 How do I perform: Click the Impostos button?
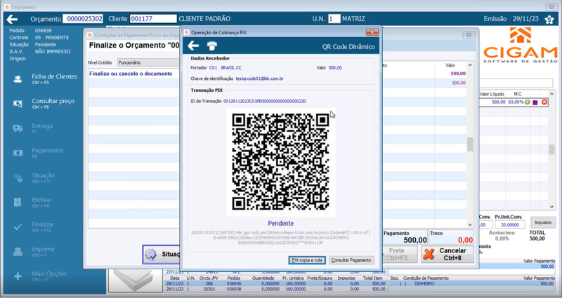pyautogui.click(x=542, y=222)
